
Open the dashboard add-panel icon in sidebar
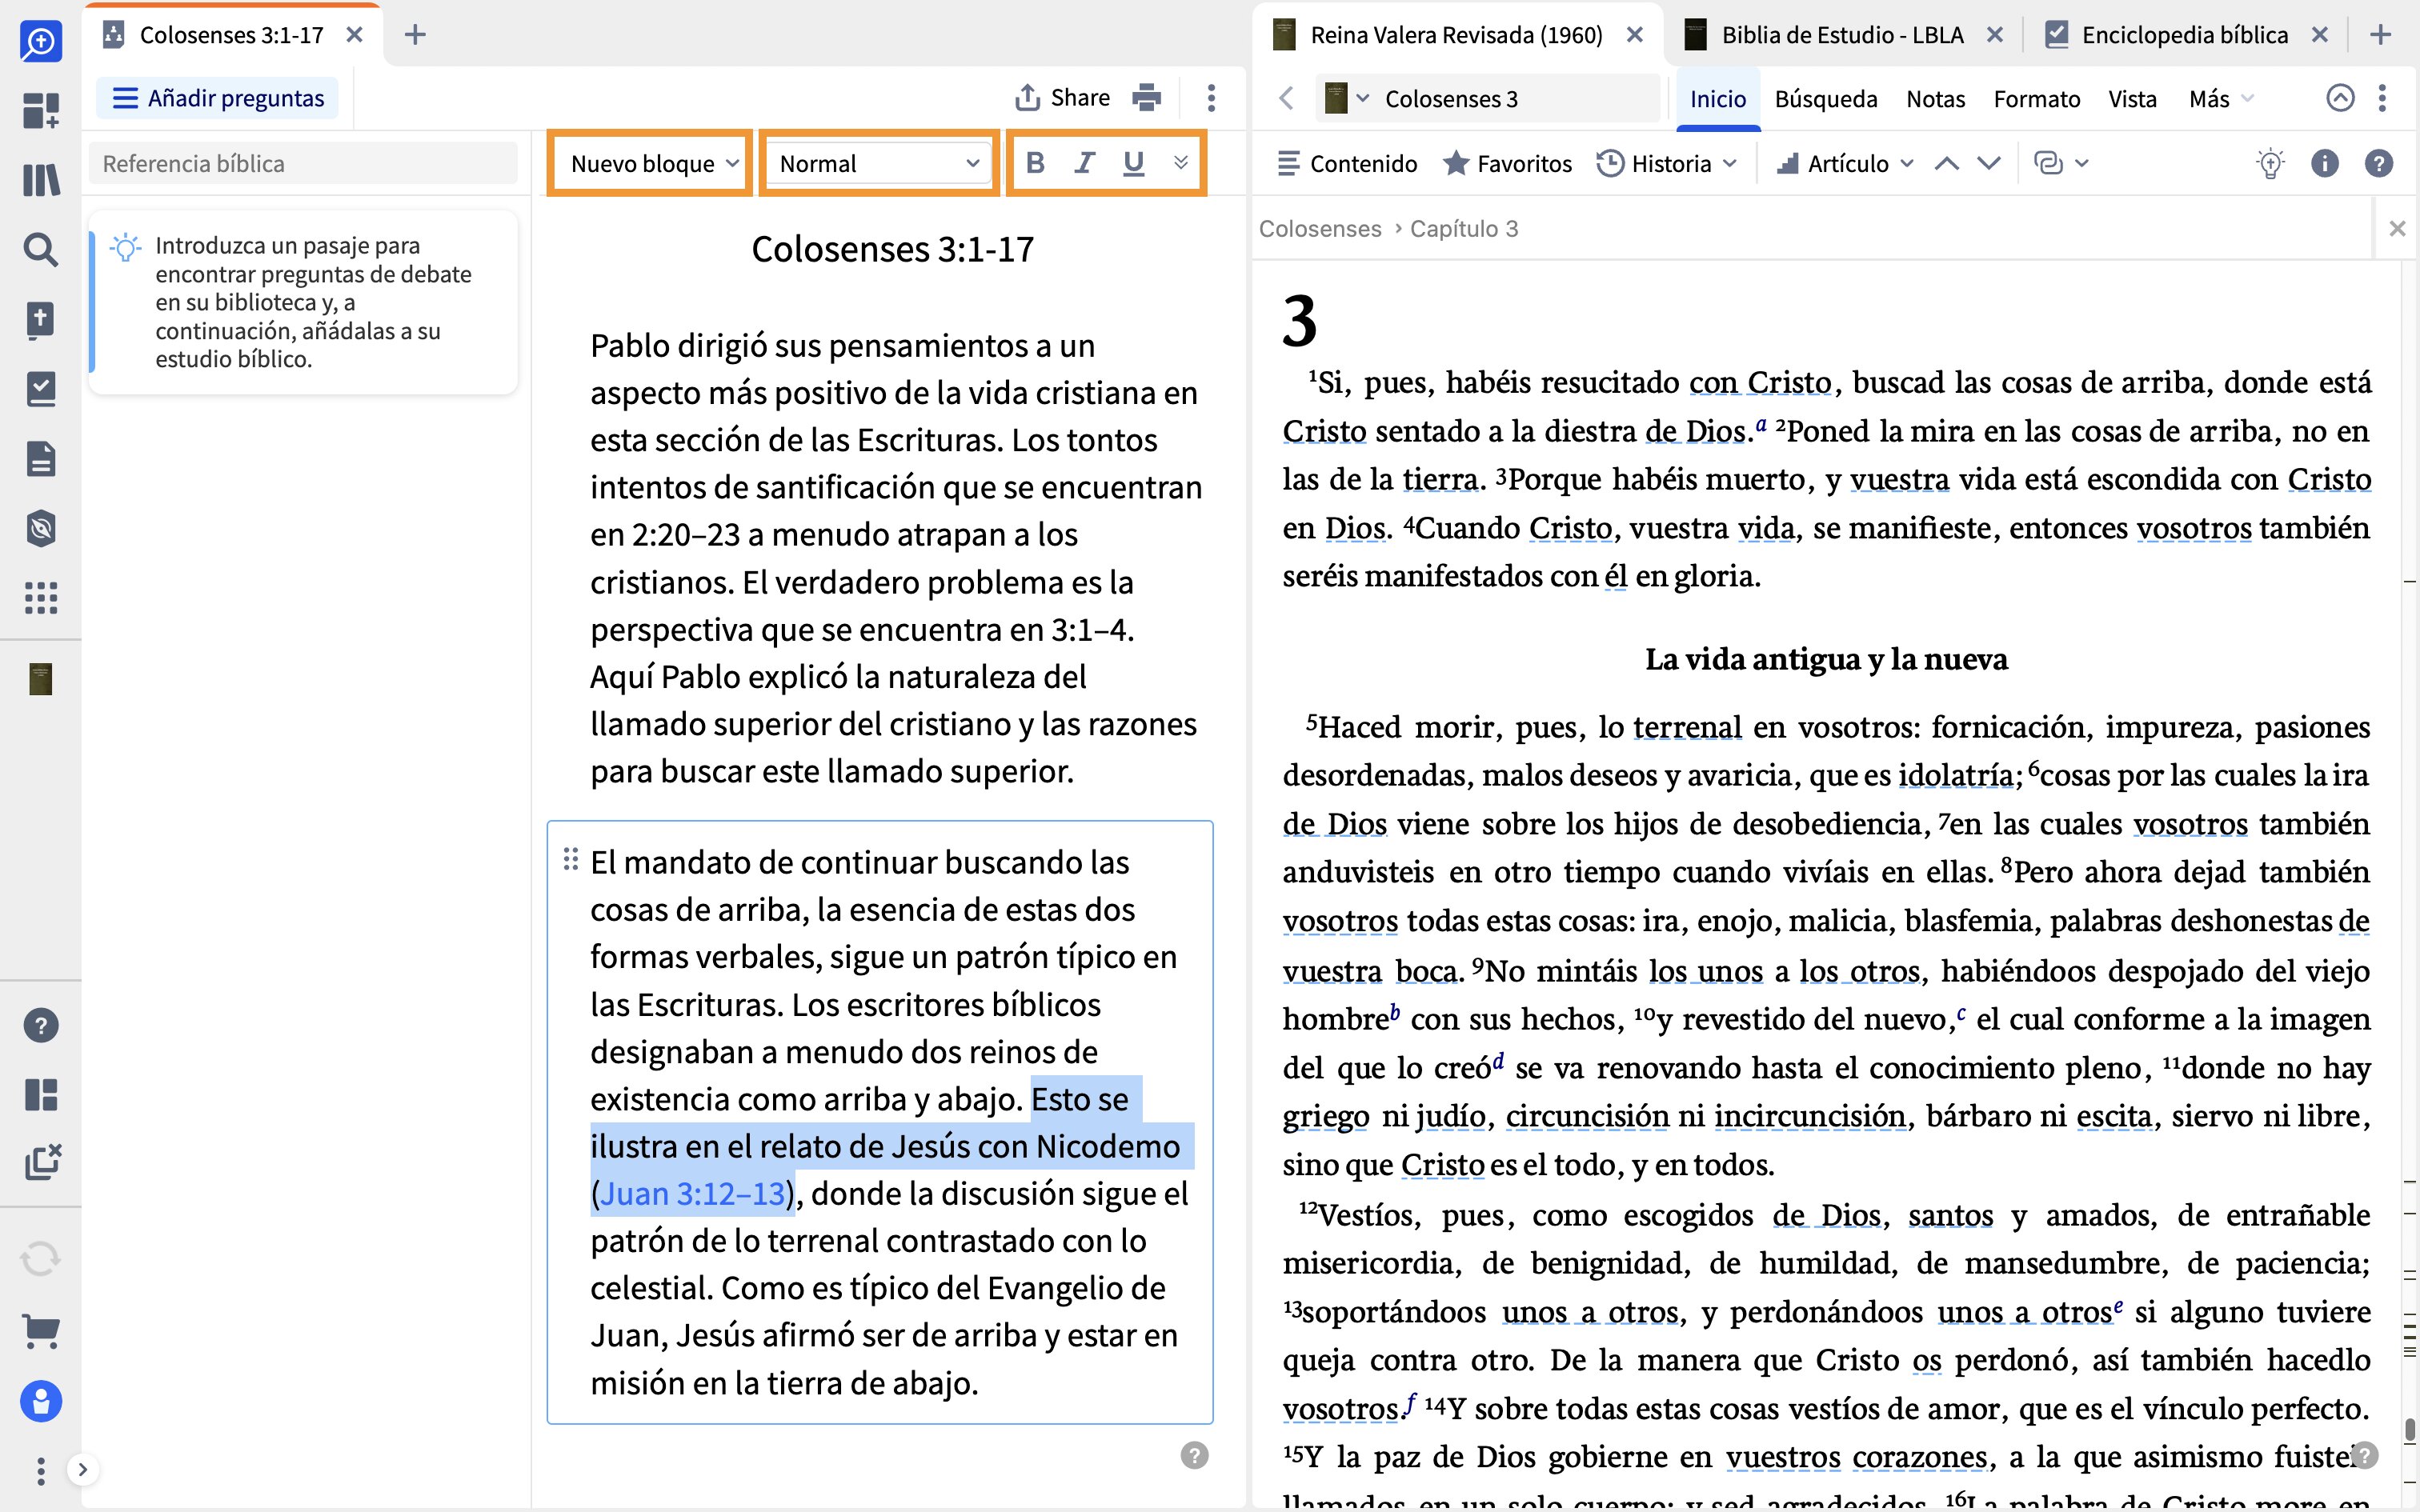click(x=41, y=110)
